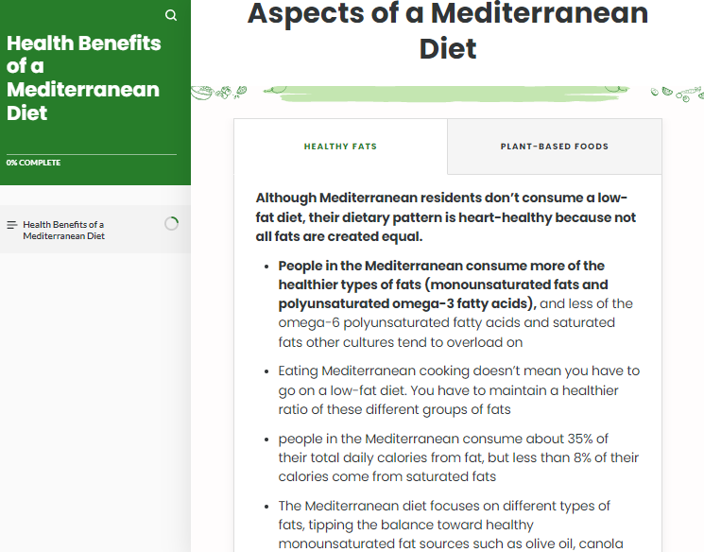This screenshot has width=704, height=552.
Task: Click the bullet about healthier ratio of fats
Action: 459,389
